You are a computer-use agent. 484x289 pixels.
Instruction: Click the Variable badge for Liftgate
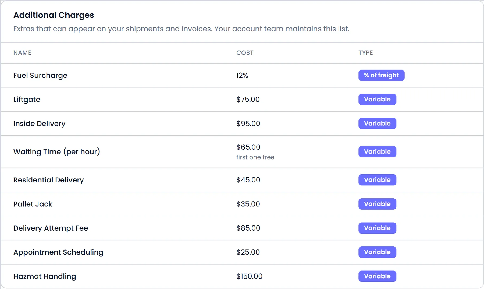tap(377, 99)
